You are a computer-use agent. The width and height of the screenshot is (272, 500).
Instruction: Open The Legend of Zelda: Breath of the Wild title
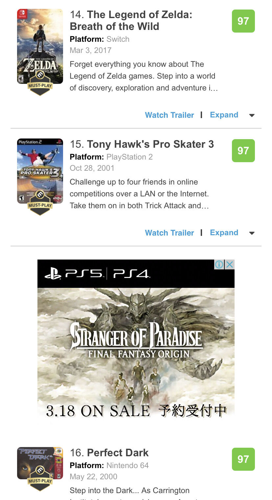tap(131, 20)
